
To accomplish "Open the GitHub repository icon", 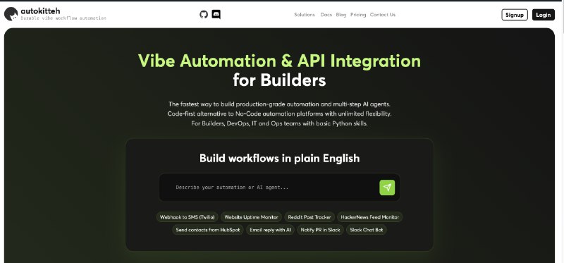I will (204, 14).
